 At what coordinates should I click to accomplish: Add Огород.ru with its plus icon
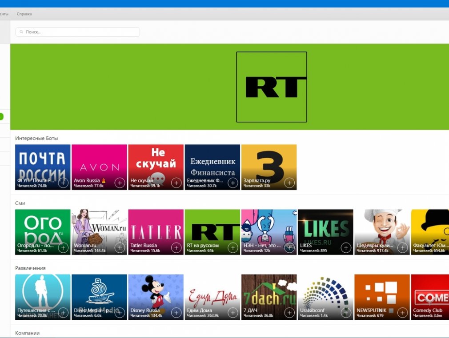pos(63,247)
